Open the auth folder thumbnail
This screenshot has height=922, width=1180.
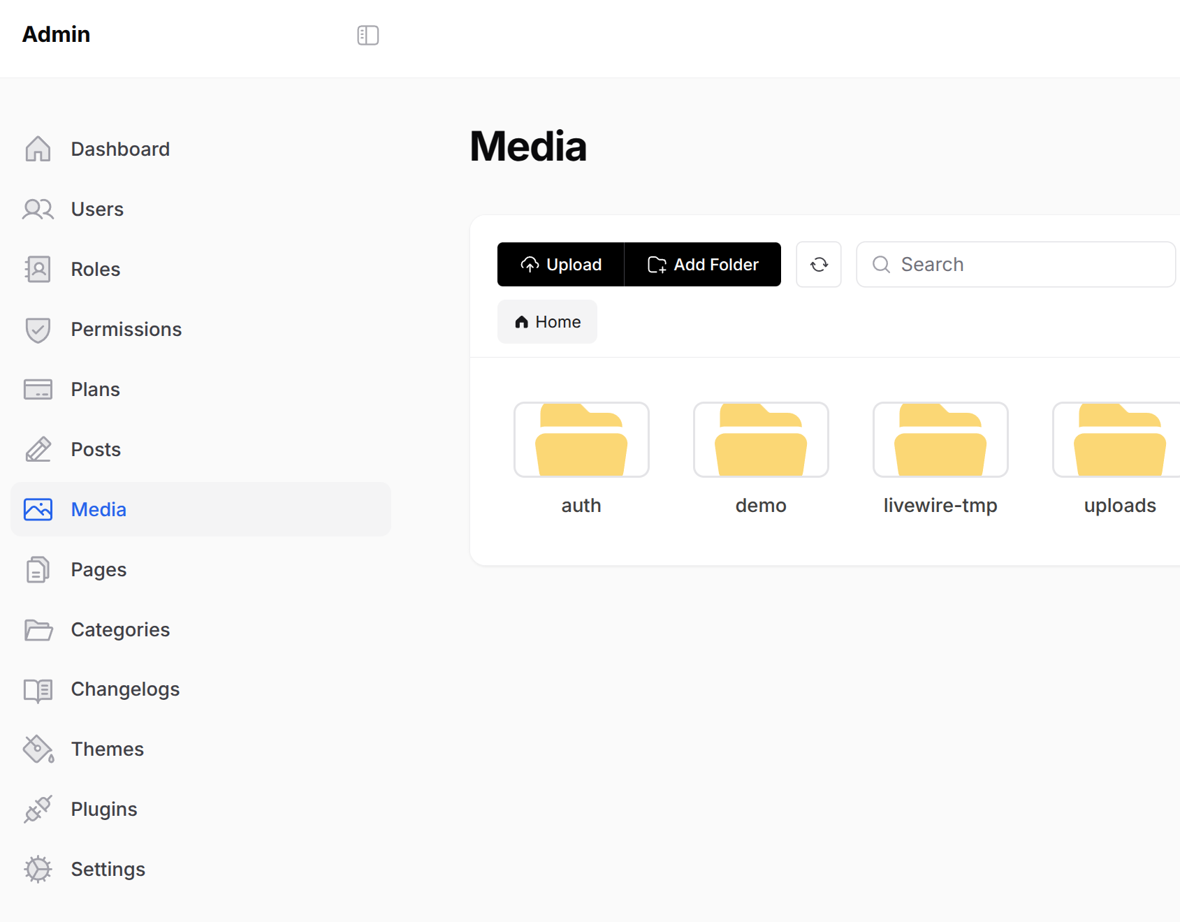[581, 439]
